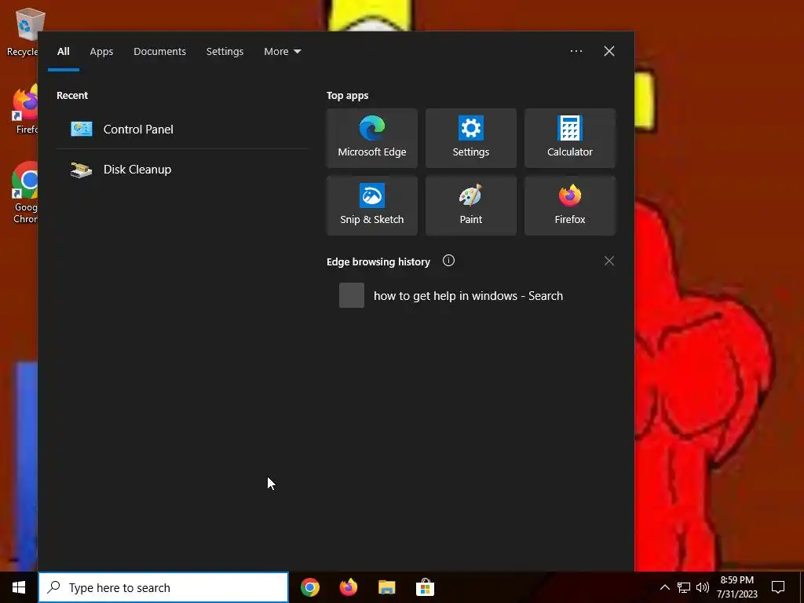The height and width of the screenshot is (603, 804).
Task: Switch to the Settings search tab
Action: point(225,51)
